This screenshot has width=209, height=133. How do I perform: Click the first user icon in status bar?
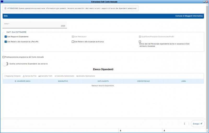coord(121,130)
